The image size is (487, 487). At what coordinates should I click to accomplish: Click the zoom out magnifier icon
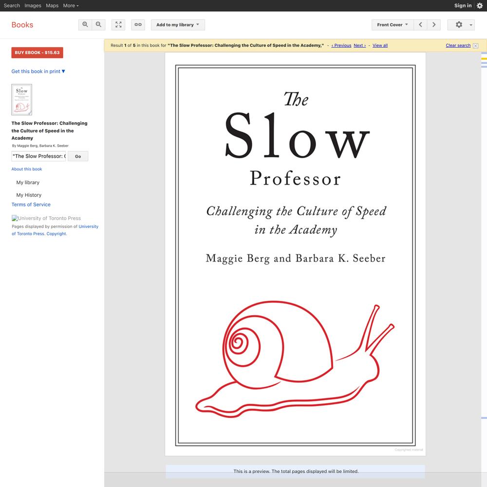tap(98, 25)
